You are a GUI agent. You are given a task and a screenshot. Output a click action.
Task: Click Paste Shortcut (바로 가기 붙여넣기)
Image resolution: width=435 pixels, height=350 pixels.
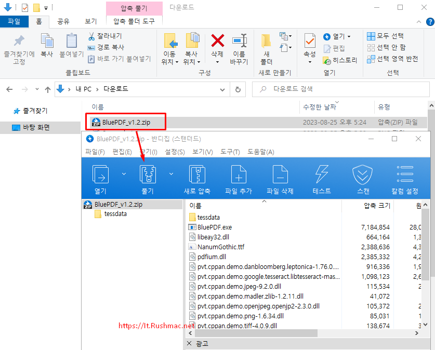pos(120,59)
